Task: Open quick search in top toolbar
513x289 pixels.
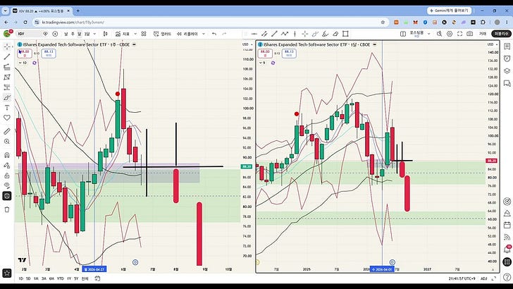Action: pyautogui.click(x=439, y=34)
